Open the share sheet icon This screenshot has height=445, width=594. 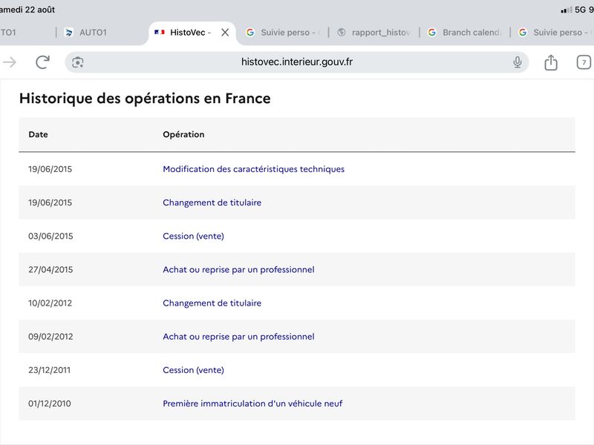[551, 62]
